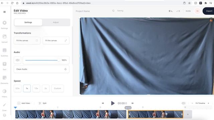
Task: Click the VEED extension icon in browser toolbar
Action: (201, 3)
